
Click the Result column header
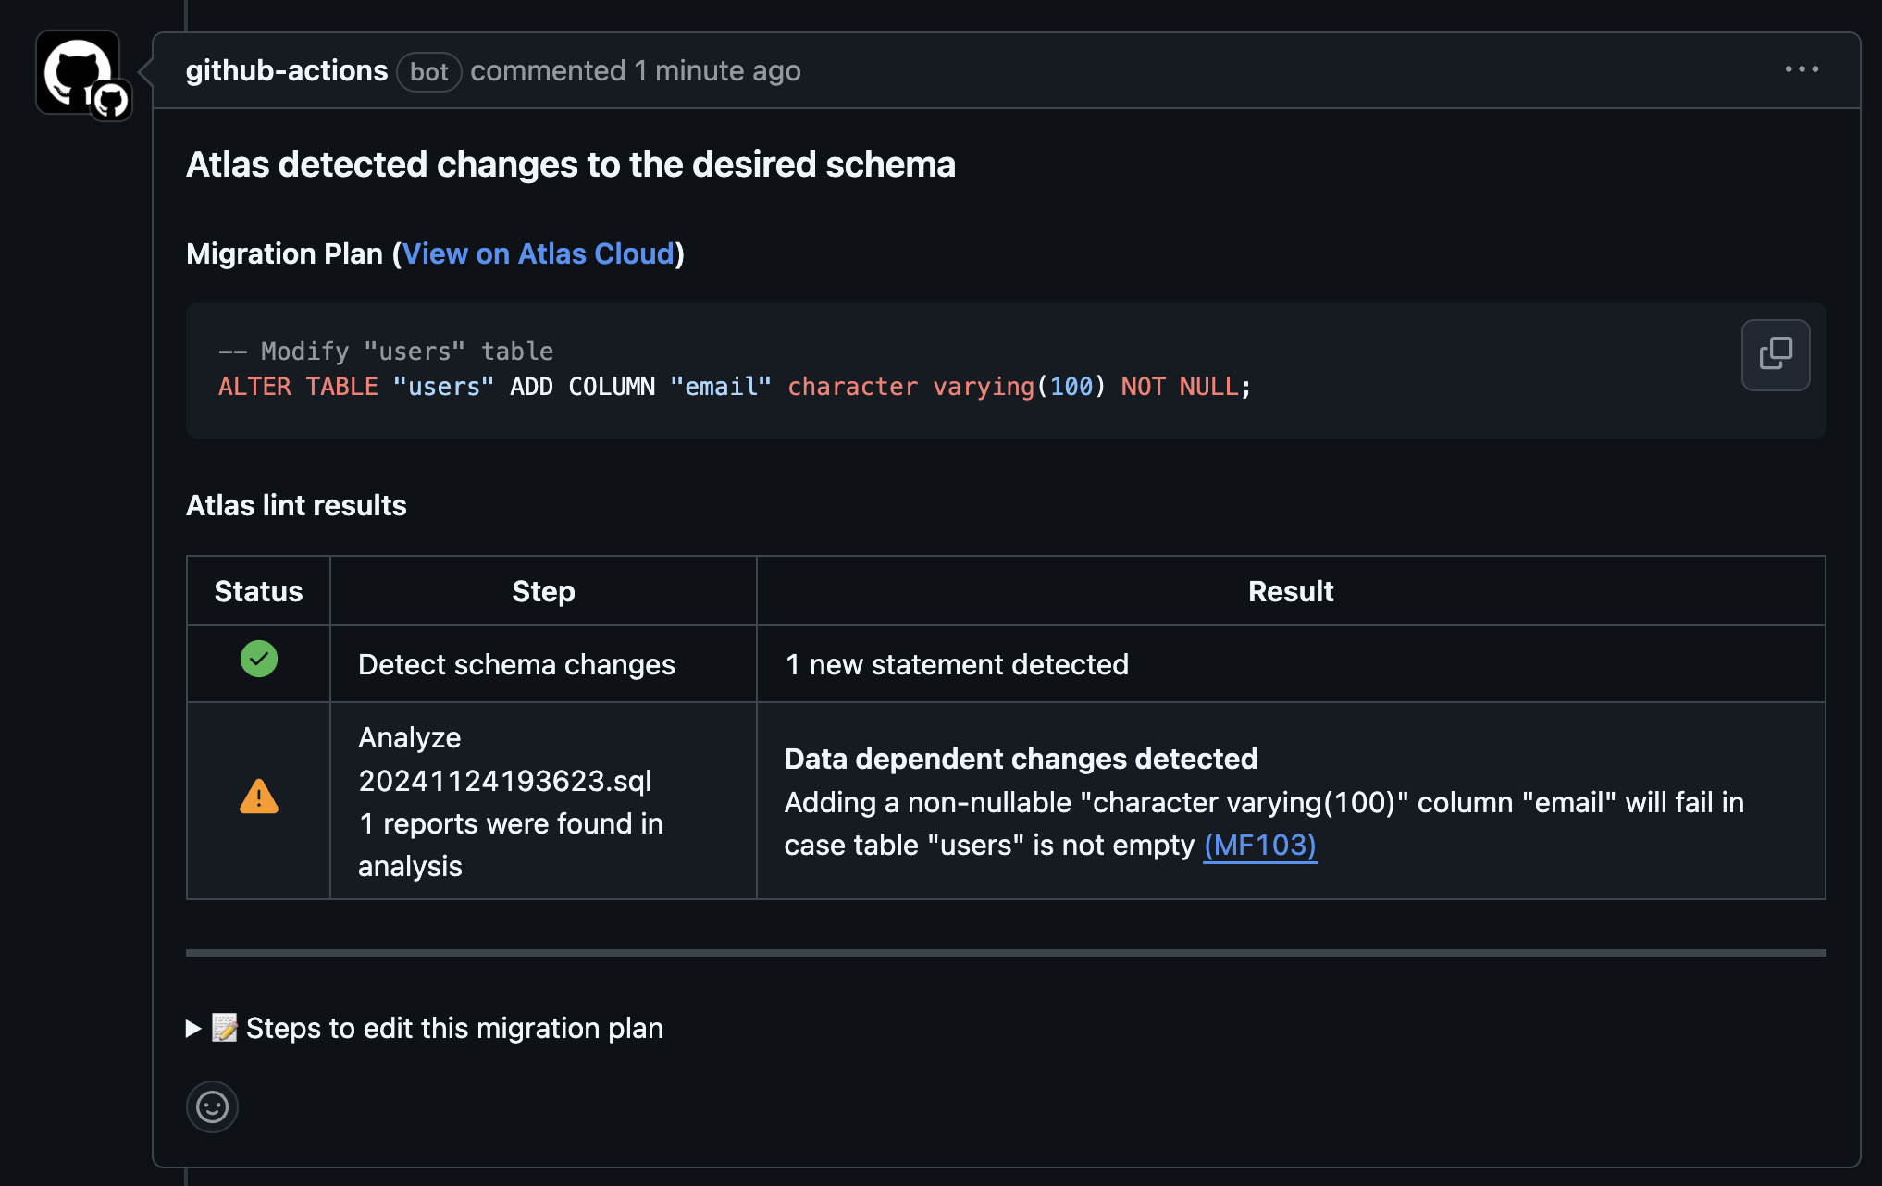1290,590
